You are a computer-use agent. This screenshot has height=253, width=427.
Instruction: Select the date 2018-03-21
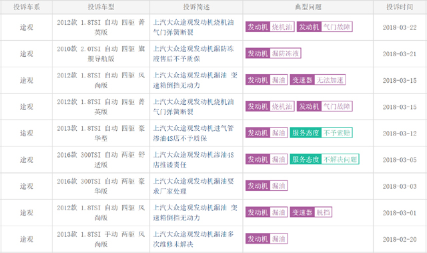(400, 54)
